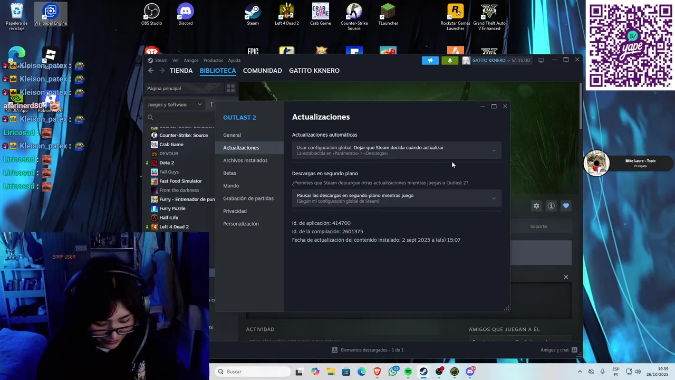Click the taskbar volume icon

click(638, 372)
